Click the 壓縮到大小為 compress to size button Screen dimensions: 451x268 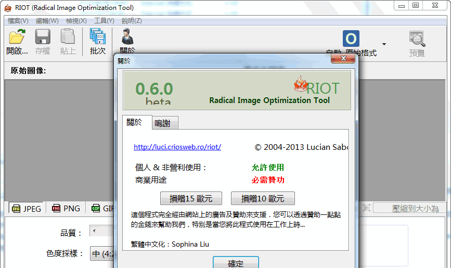410,208
